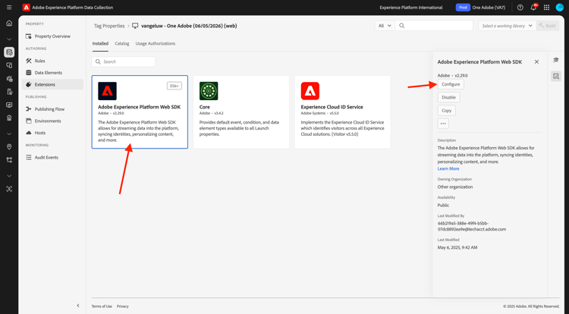The height and width of the screenshot is (314, 569).
Task: Expand the lower chevron group in left rail
Action: [9, 176]
